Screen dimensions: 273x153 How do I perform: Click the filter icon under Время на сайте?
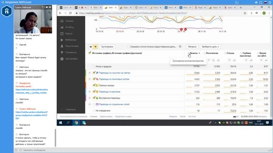pyautogui.click(x=261, y=60)
